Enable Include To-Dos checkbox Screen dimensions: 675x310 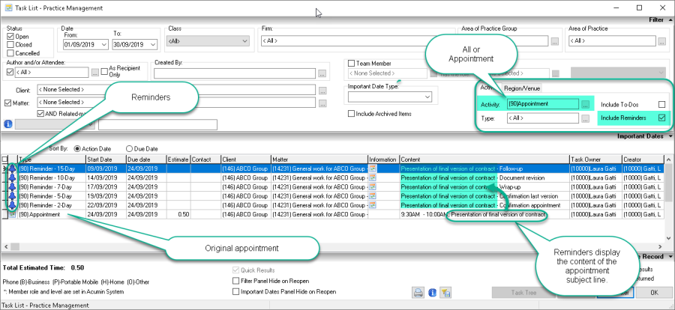[662, 105]
